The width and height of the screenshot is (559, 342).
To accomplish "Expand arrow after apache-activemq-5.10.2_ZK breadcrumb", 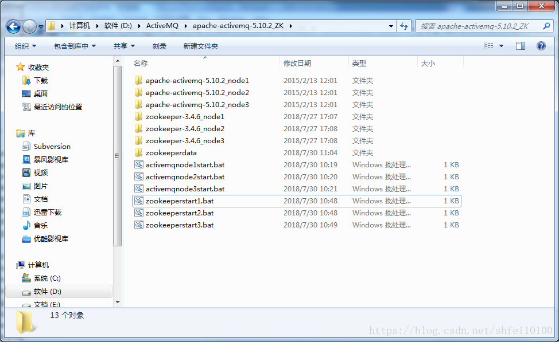I will coord(291,26).
